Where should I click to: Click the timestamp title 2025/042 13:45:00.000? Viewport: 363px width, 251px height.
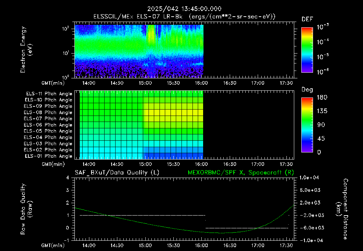(184, 9)
